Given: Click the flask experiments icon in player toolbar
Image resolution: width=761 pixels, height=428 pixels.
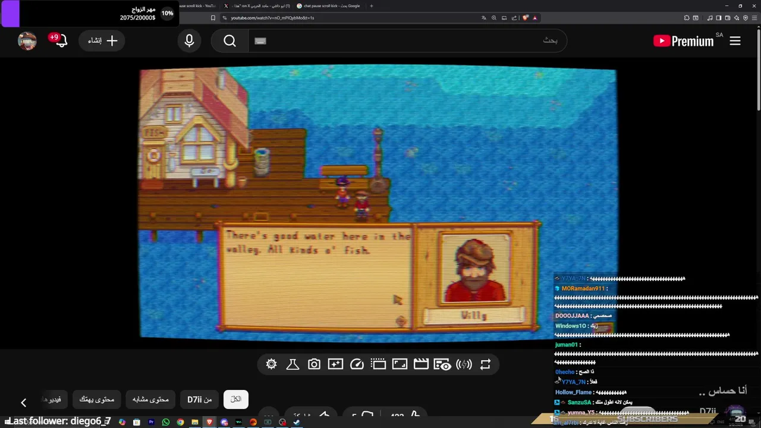Looking at the screenshot, I should 293,364.
